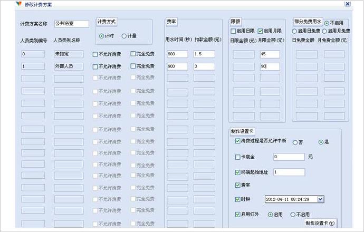Select 否 for consumption interruption

coord(296,142)
